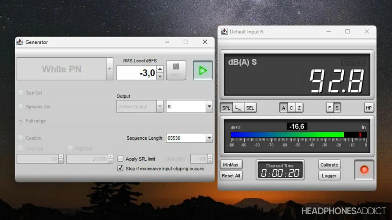Select the Full range radio button
This screenshot has height=220, width=392.
tap(21, 121)
